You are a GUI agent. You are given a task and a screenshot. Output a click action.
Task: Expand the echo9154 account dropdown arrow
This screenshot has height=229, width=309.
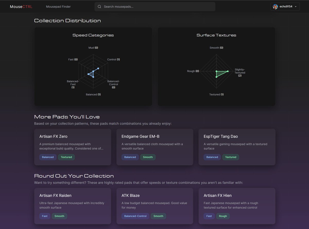[x=295, y=7]
